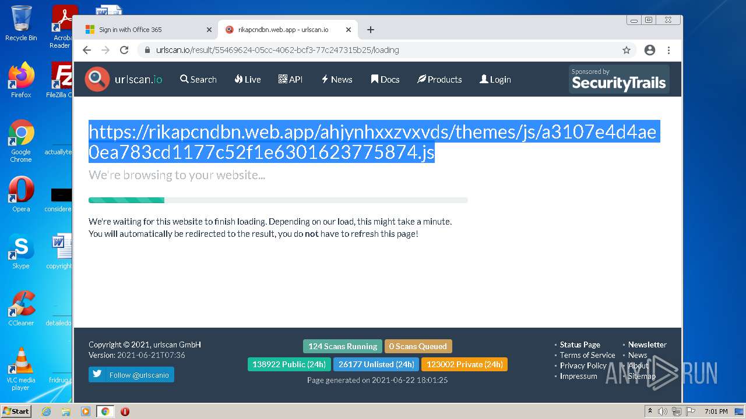Click the 123002 Private (24h) badge
The height and width of the screenshot is (419, 746).
(x=465, y=364)
